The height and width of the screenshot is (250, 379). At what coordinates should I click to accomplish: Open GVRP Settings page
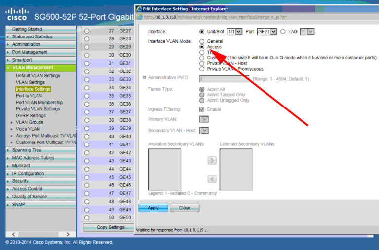pyautogui.click(x=31, y=116)
